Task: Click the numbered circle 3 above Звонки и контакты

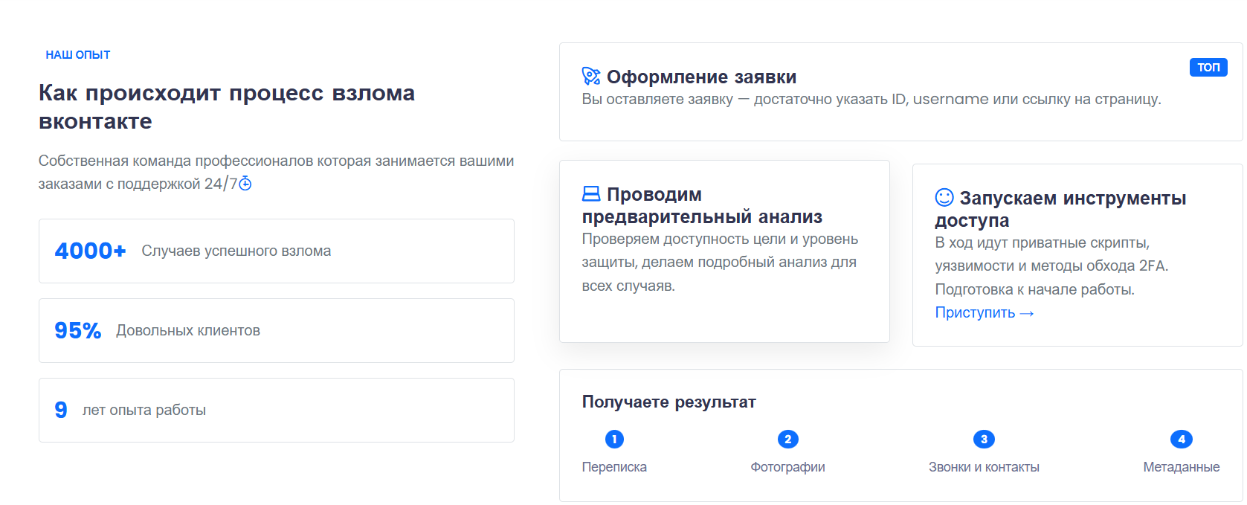Action: [984, 440]
